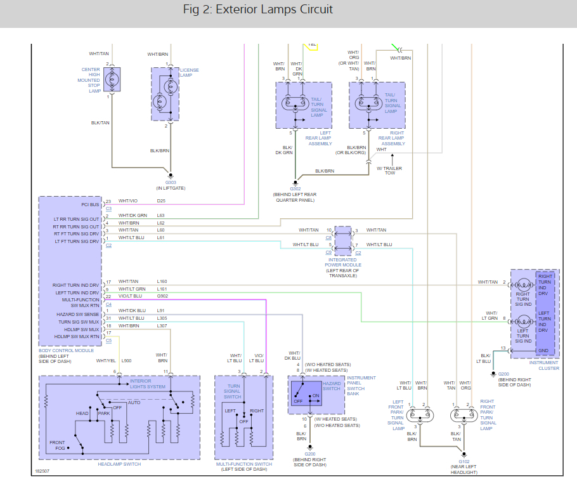
Task: Click the 'Fig 2: Exterior Lamps Circuit' title
Action: (257, 10)
